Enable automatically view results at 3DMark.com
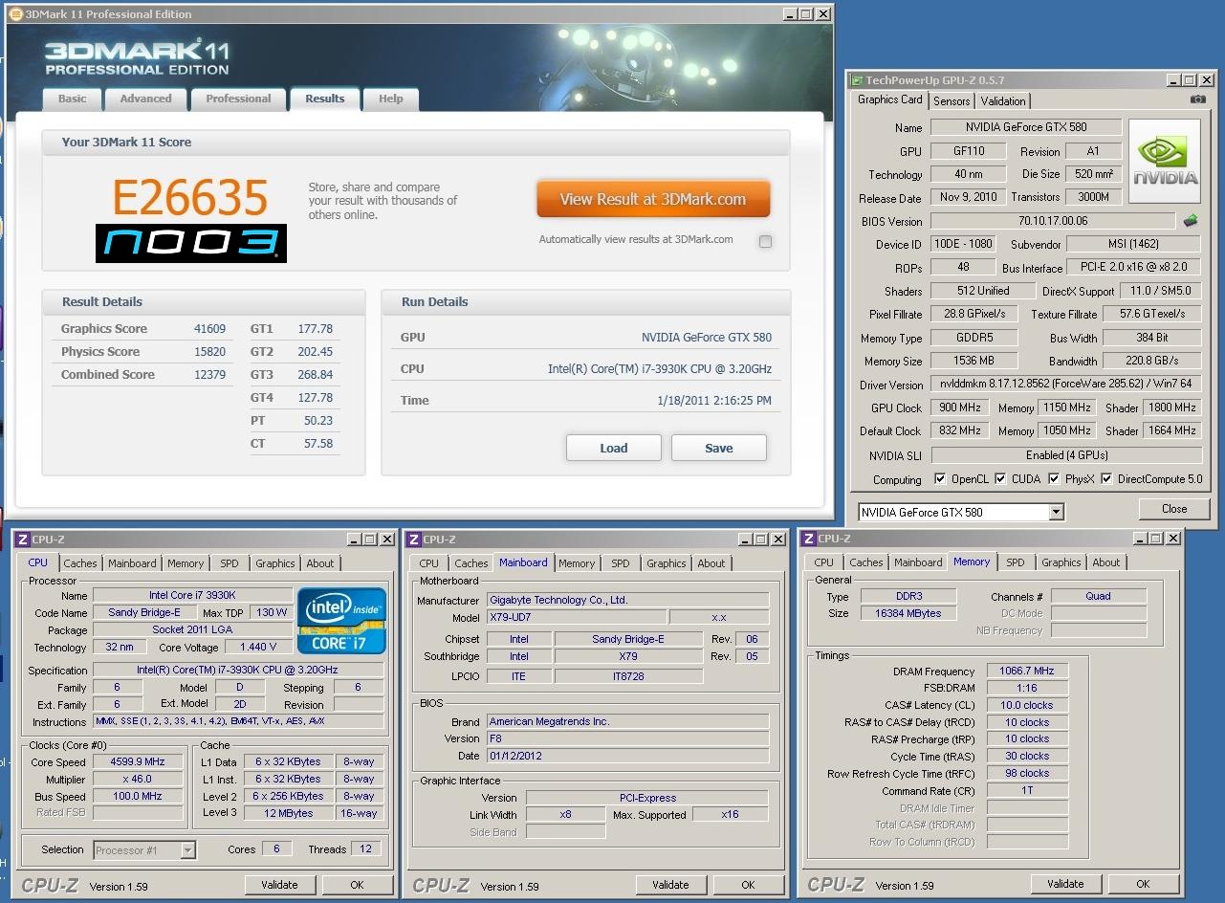 click(765, 241)
